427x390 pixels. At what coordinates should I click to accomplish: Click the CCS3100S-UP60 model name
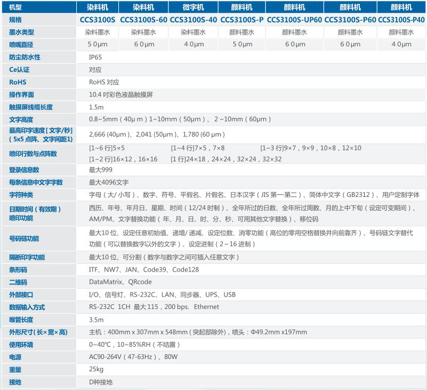(294, 20)
